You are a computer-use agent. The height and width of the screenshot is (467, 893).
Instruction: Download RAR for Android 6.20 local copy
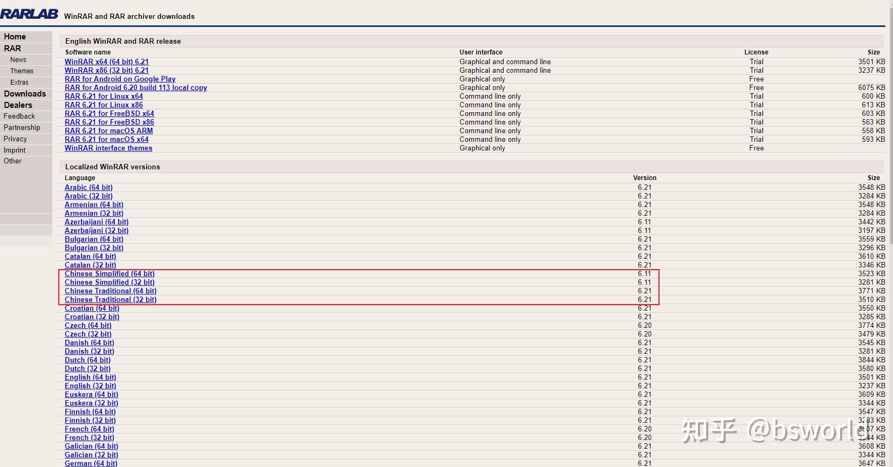point(136,88)
